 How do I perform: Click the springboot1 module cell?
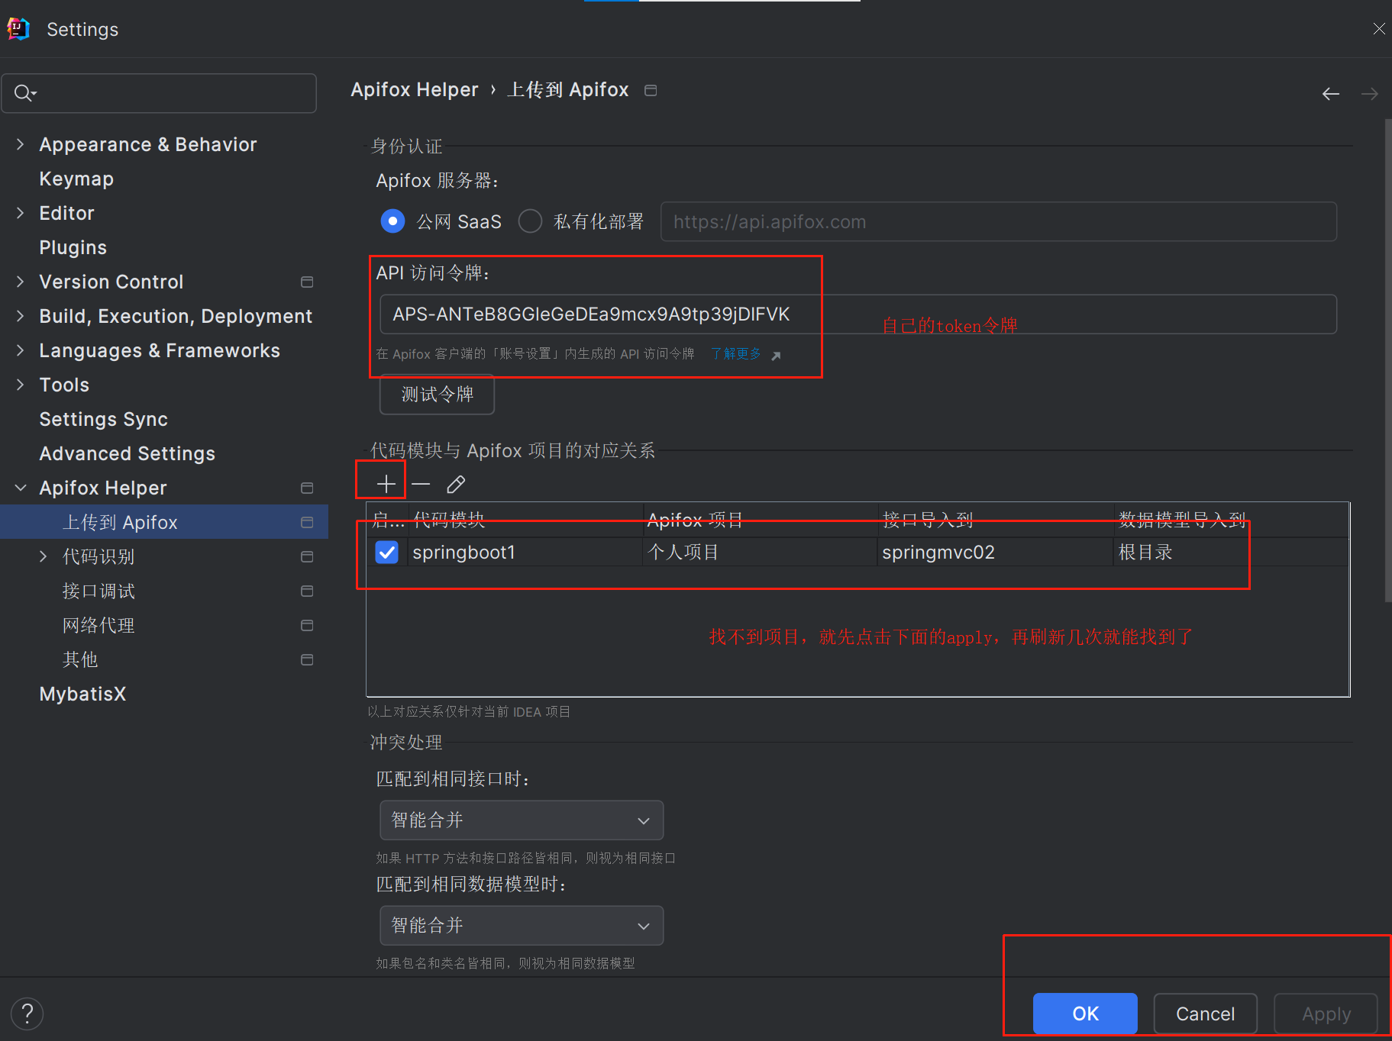[x=526, y=552]
